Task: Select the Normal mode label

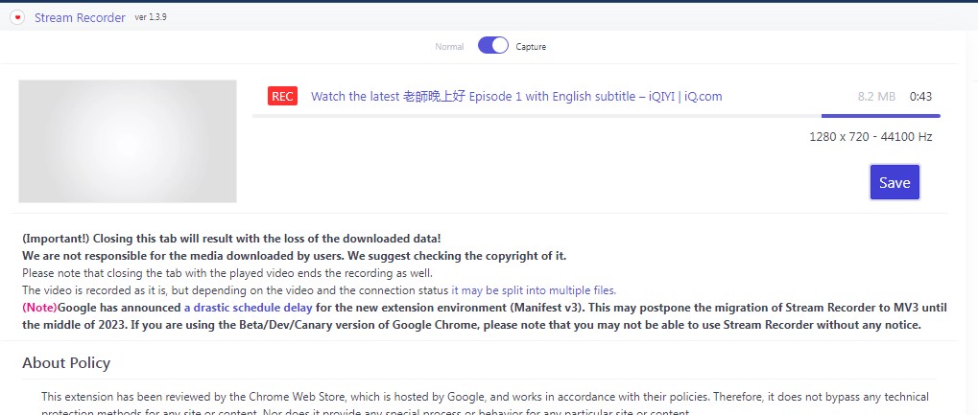Action: pyautogui.click(x=449, y=47)
